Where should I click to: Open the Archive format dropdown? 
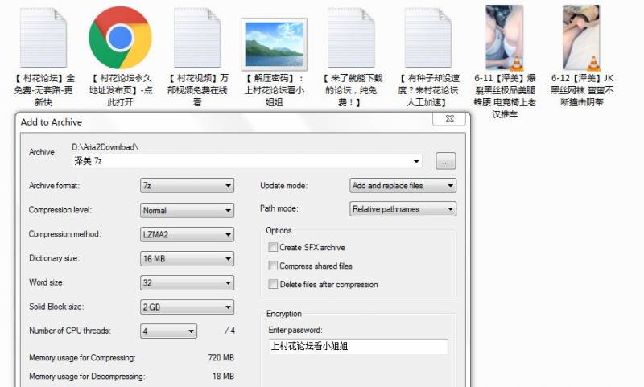[187, 186]
